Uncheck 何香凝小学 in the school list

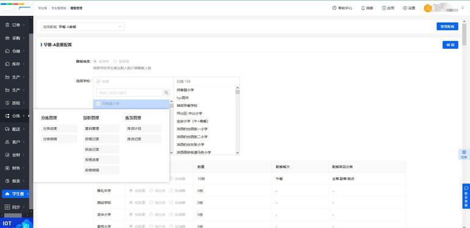tap(98, 104)
